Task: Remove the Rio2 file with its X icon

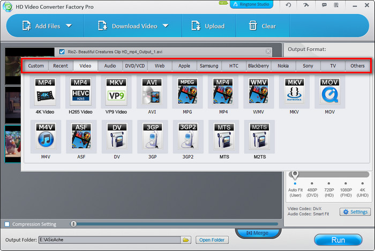Action: point(268,51)
